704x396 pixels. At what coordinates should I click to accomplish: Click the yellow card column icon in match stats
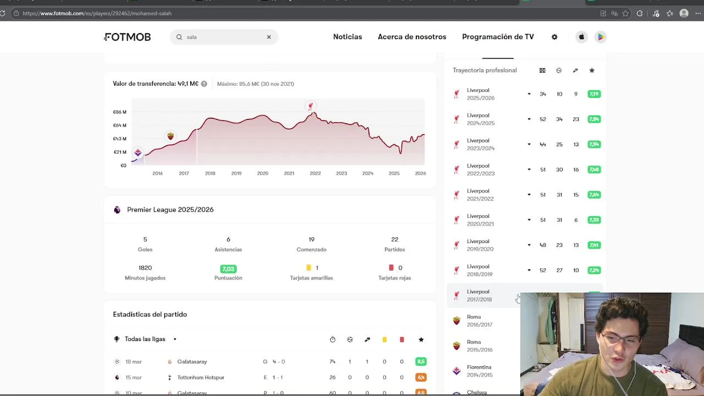384,339
